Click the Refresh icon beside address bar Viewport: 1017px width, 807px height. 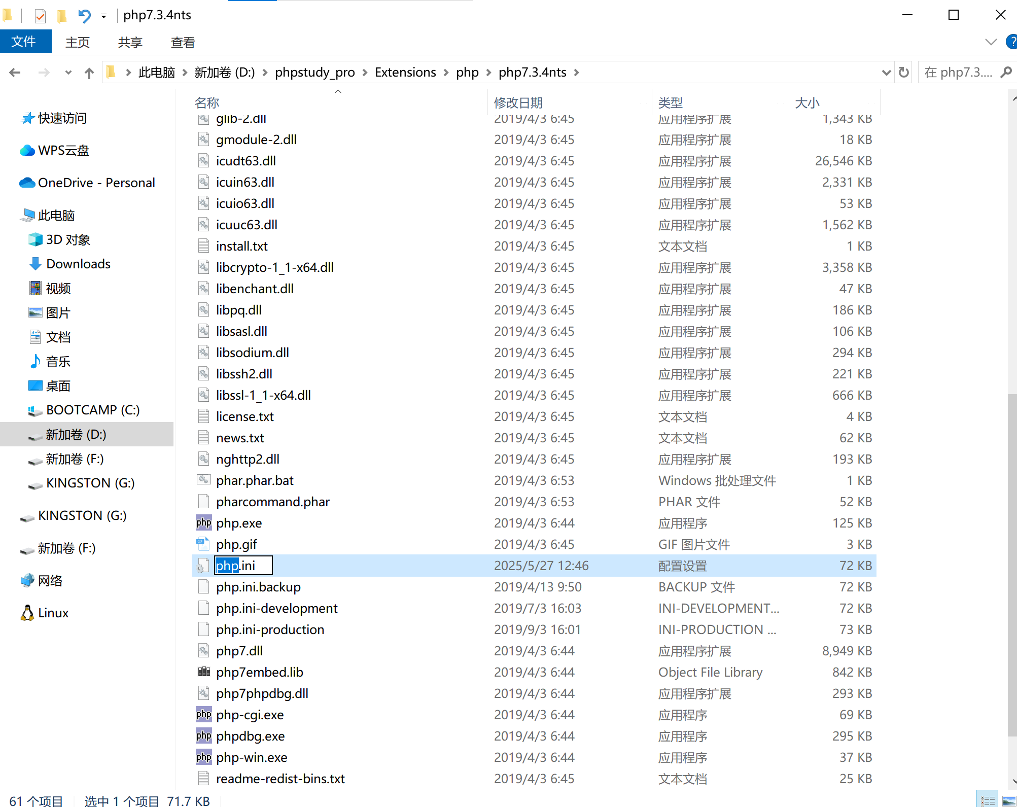click(904, 73)
